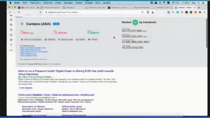The image size is (210, 118).
Task: Open the Digital Ocean Presearch Node headline
Action: 66,73
